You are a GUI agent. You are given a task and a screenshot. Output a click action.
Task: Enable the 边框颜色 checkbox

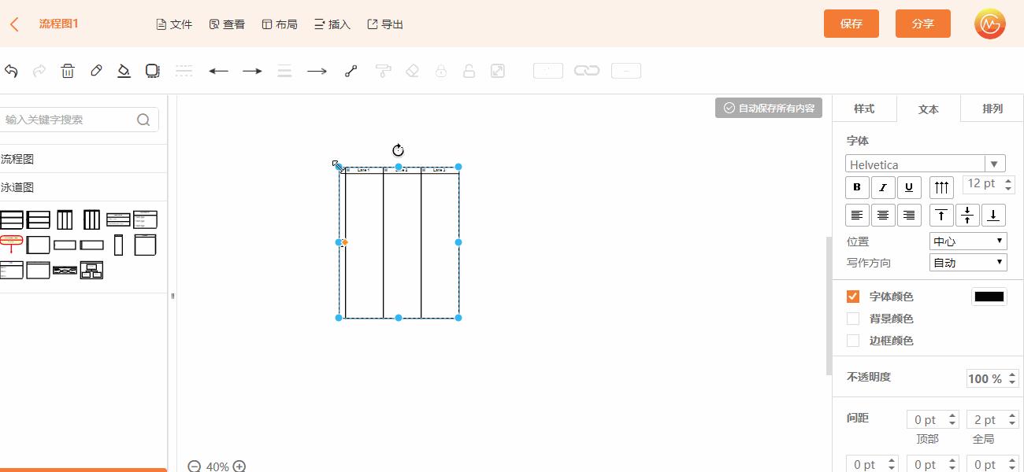coord(852,341)
